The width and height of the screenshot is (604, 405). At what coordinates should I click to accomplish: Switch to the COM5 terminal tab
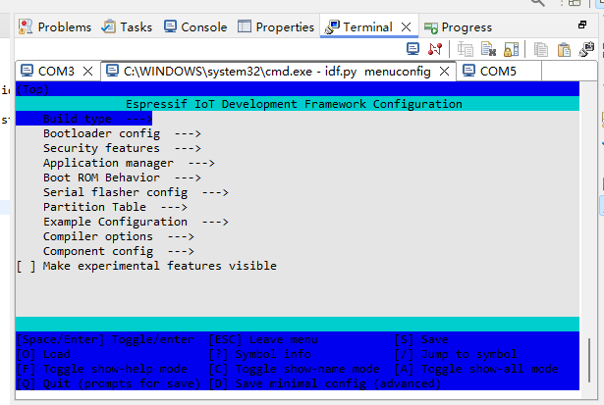pos(489,72)
